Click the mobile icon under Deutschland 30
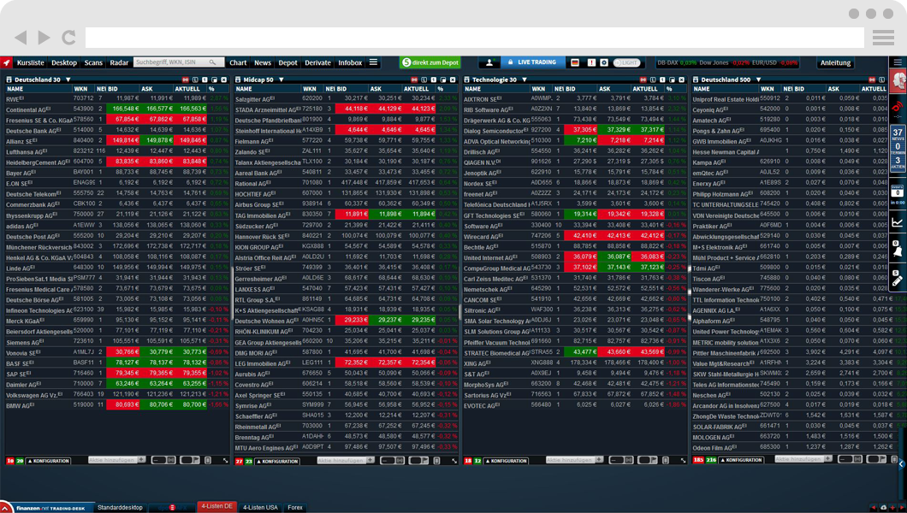907x513 pixels. [208, 461]
